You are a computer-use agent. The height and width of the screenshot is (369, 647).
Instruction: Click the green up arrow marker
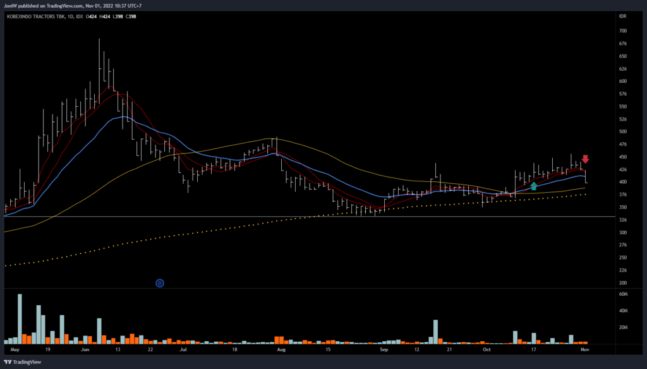click(x=534, y=186)
